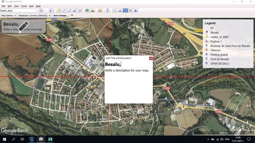Click the Print icon in toolbar
Viewport: 255px width, 143px height.
pyautogui.click(x=120, y=11)
